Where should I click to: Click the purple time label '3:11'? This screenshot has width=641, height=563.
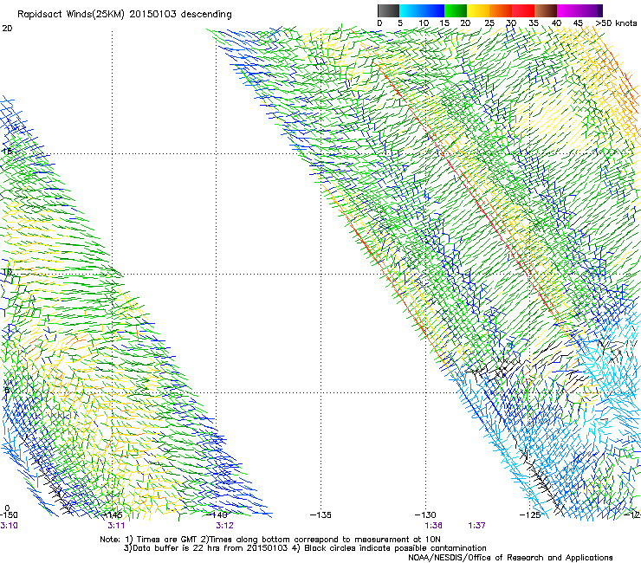click(117, 526)
